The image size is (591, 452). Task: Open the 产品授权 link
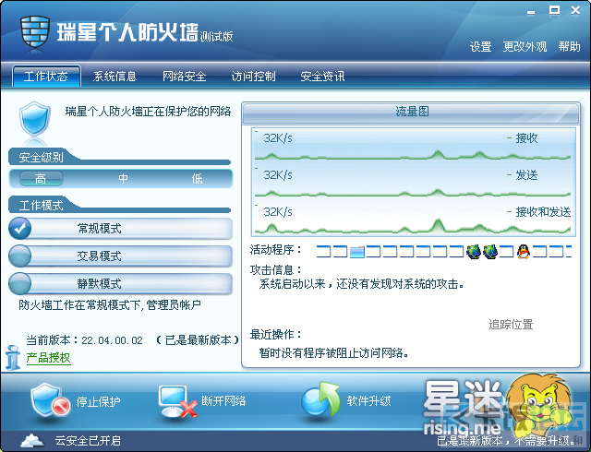tap(48, 358)
